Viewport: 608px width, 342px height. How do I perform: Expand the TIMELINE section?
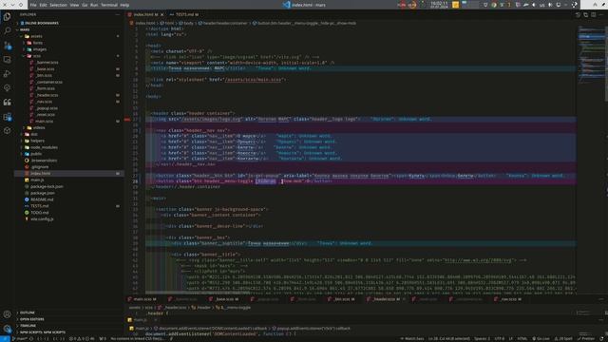[28, 326]
